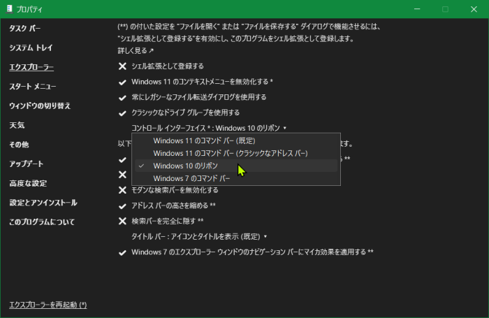Toggle シェル拡張として登録する option
The image size is (489, 318).
click(x=167, y=66)
